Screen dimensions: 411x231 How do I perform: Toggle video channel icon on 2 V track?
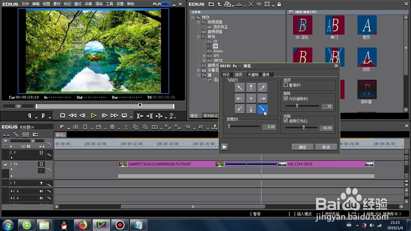tap(41, 152)
